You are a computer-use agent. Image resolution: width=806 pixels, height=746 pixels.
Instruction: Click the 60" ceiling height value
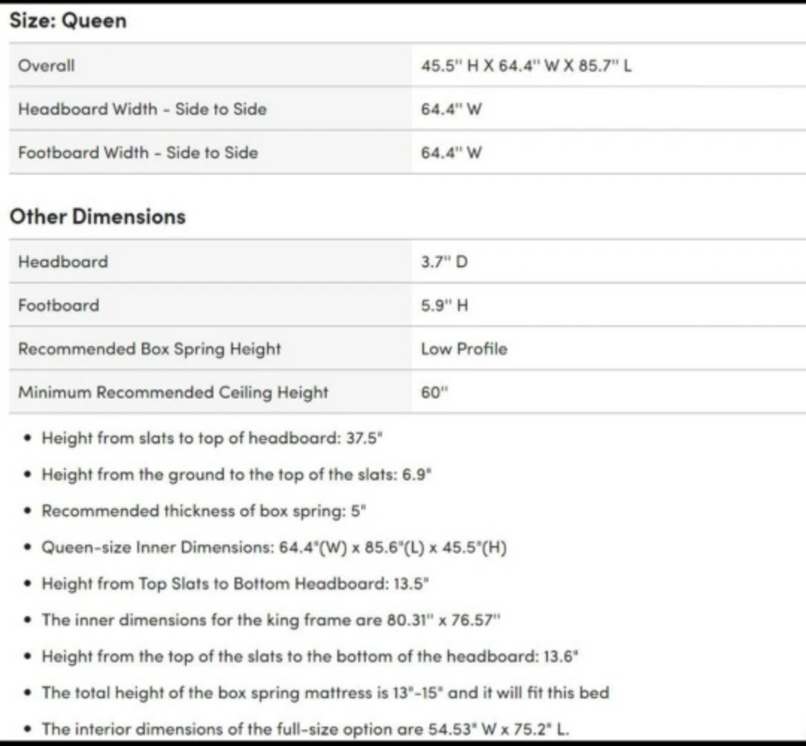(x=434, y=392)
